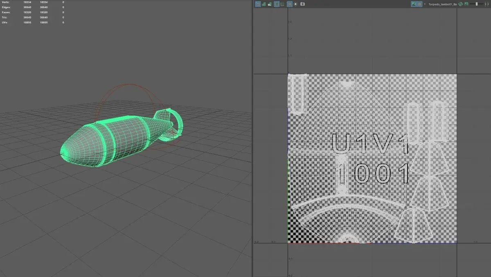Click the Verts: count label
Viewport: 491px width, 277px height.
coord(5,2)
